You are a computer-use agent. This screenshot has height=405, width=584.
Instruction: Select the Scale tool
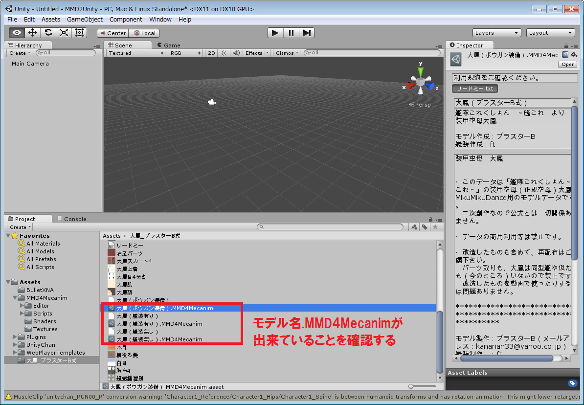(64, 33)
